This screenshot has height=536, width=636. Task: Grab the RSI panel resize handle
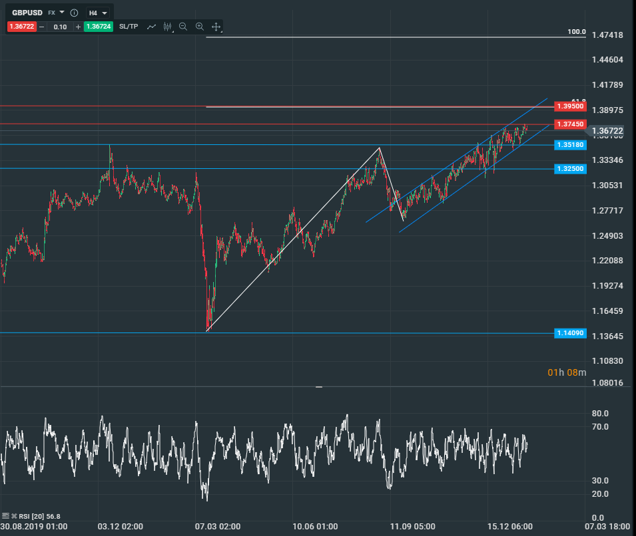(x=318, y=386)
